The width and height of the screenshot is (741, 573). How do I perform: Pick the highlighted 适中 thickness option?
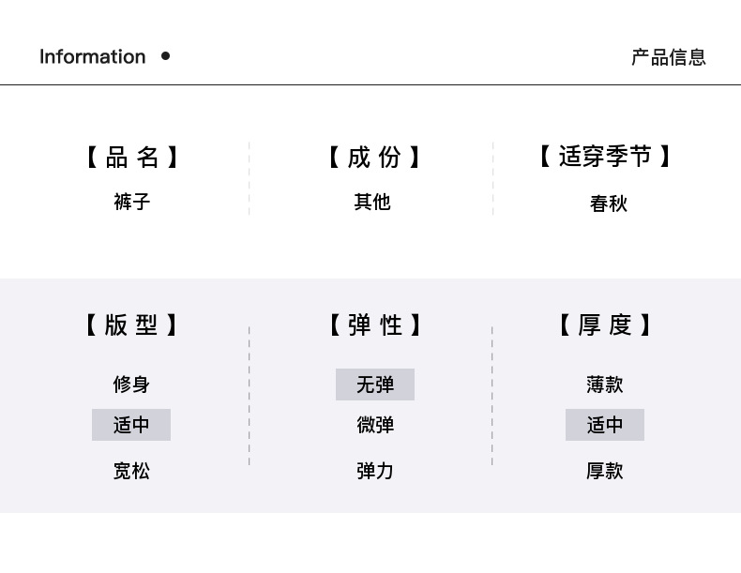(605, 425)
